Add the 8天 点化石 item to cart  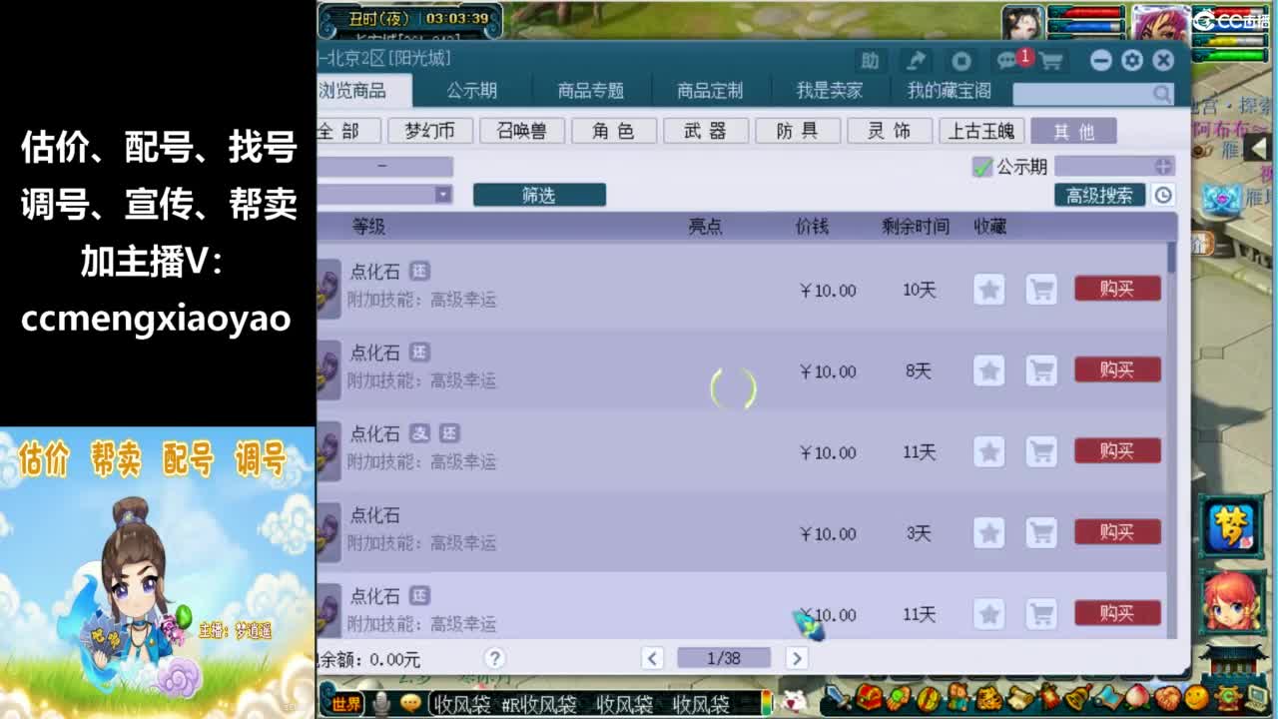[1041, 370]
